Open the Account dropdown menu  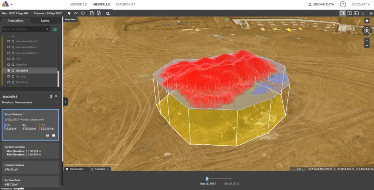coord(360,4)
